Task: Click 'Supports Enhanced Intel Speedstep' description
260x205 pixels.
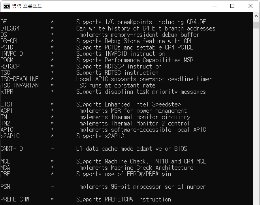Action: pyautogui.click(x=128, y=104)
